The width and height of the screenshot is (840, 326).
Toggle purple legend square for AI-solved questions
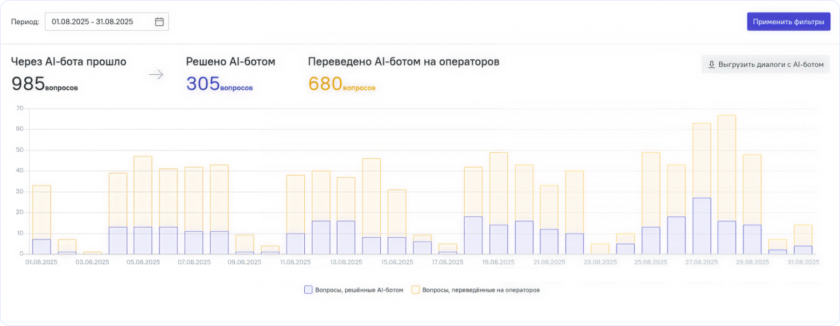click(308, 289)
